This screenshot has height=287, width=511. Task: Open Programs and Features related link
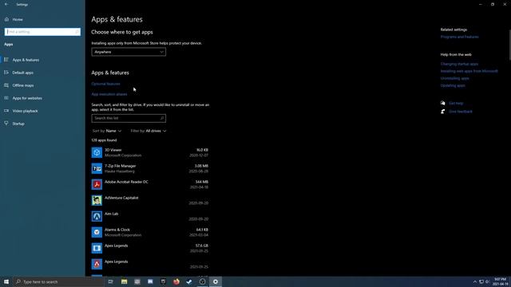(460, 37)
